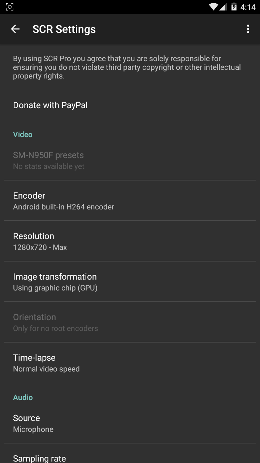Image resolution: width=260 pixels, height=463 pixels.
Task: Choose the audio Source setting
Action: tap(33, 423)
